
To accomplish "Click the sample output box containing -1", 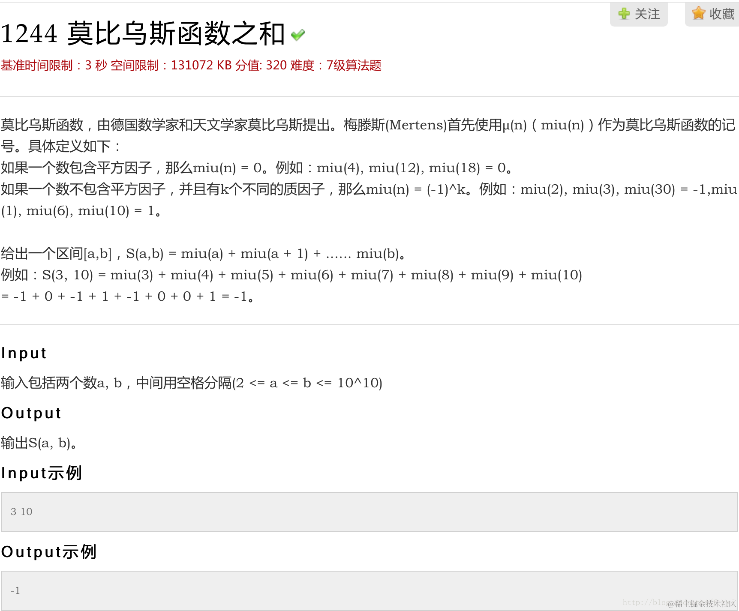I will pos(369,591).
